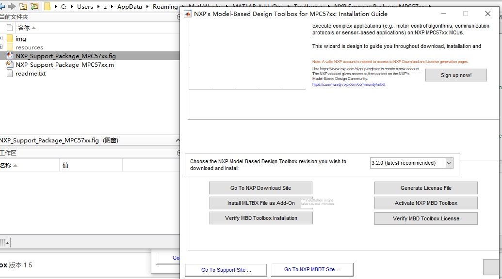The image size is (502, 279).
Task: Click Install MLTBX File as Add-On
Action: pyautogui.click(x=261, y=203)
